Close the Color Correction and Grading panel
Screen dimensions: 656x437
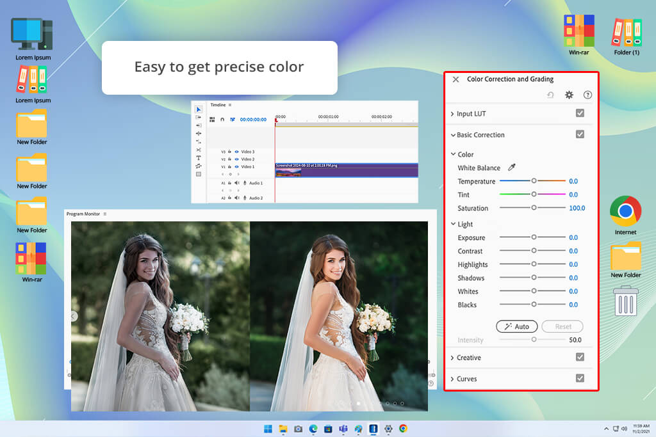click(455, 79)
